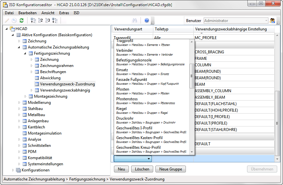Collapse the tree to level one icon

pyautogui.click(x=33, y=20)
